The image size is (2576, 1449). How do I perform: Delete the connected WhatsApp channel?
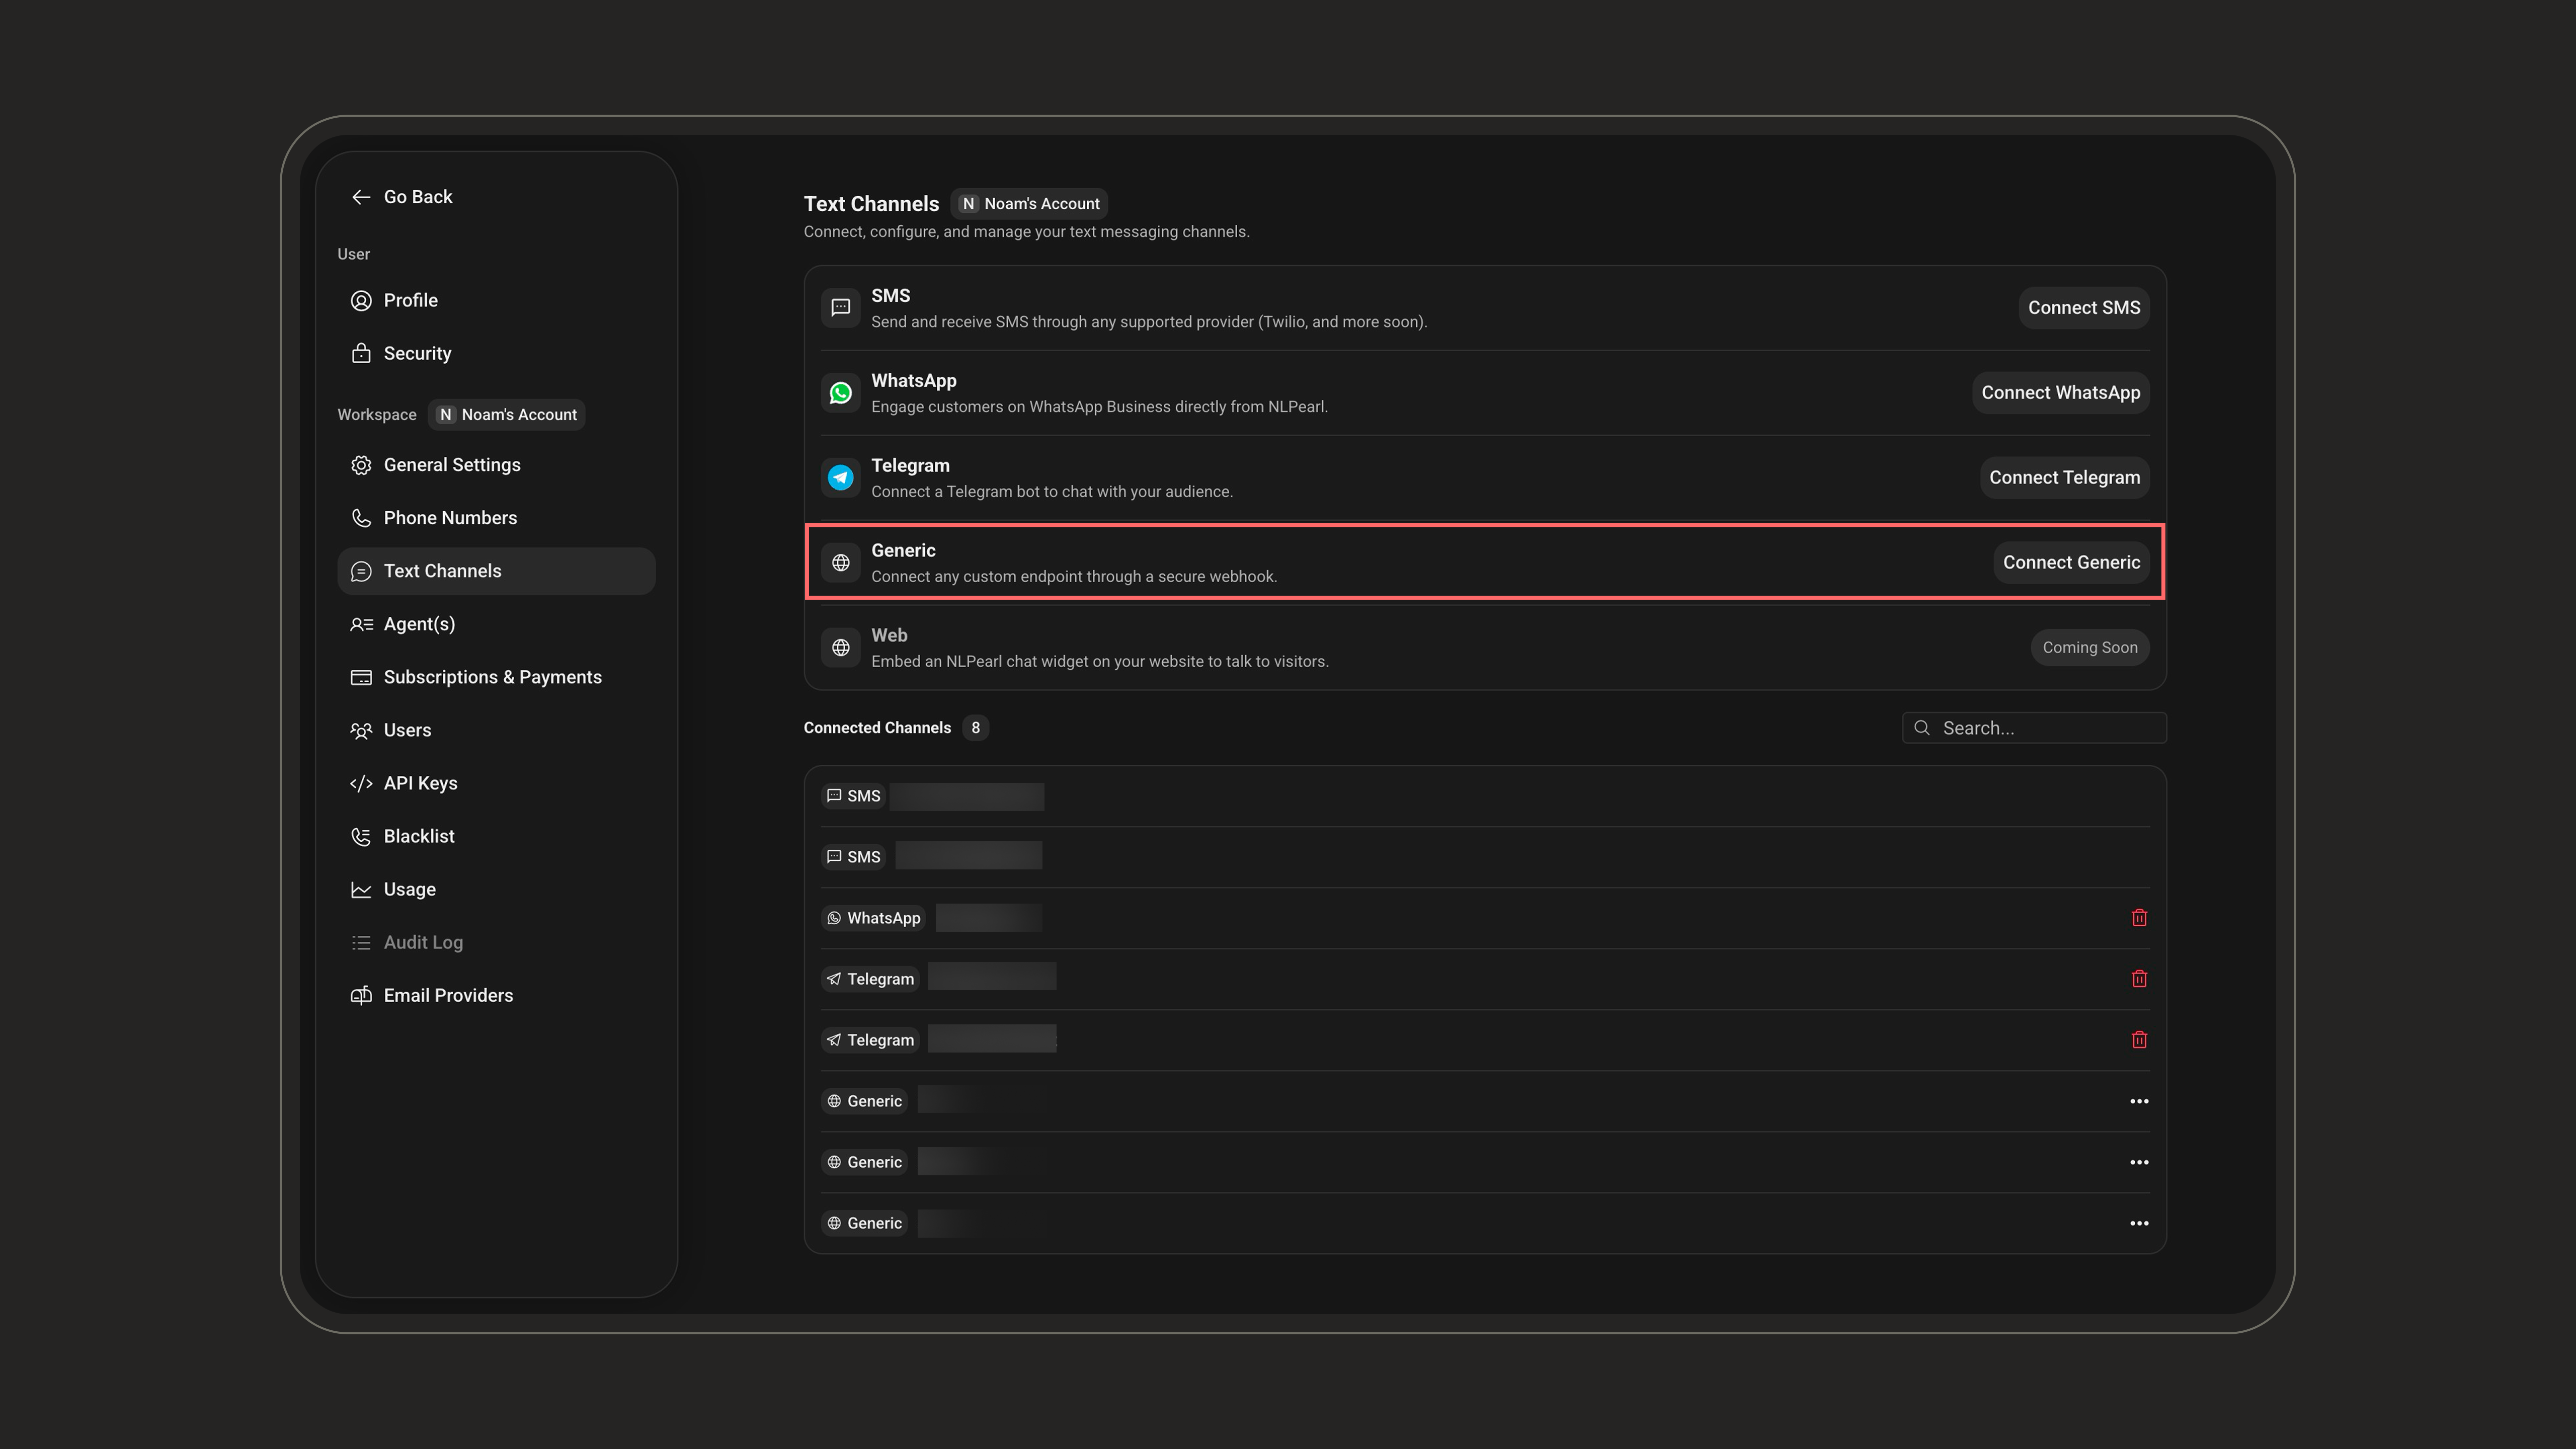pos(2139,918)
